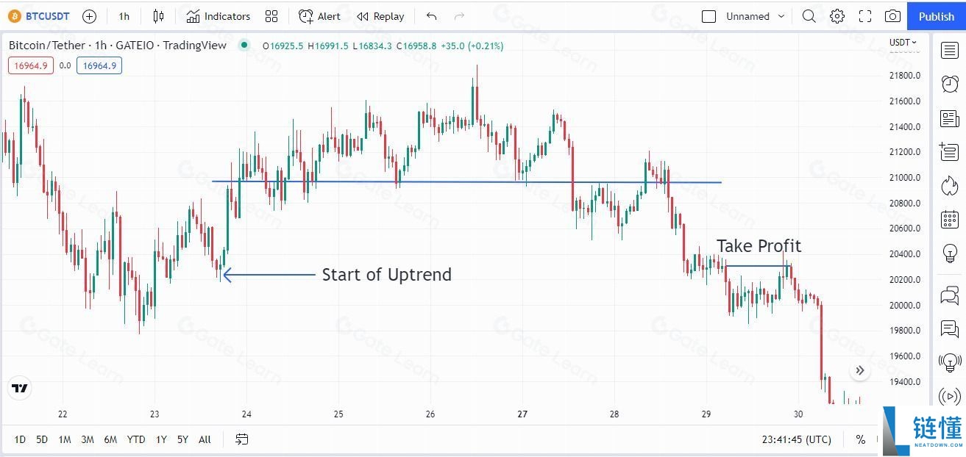Toggle fullscreen mode icon
This screenshot has width=966, height=457.
(x=865, y=16)
